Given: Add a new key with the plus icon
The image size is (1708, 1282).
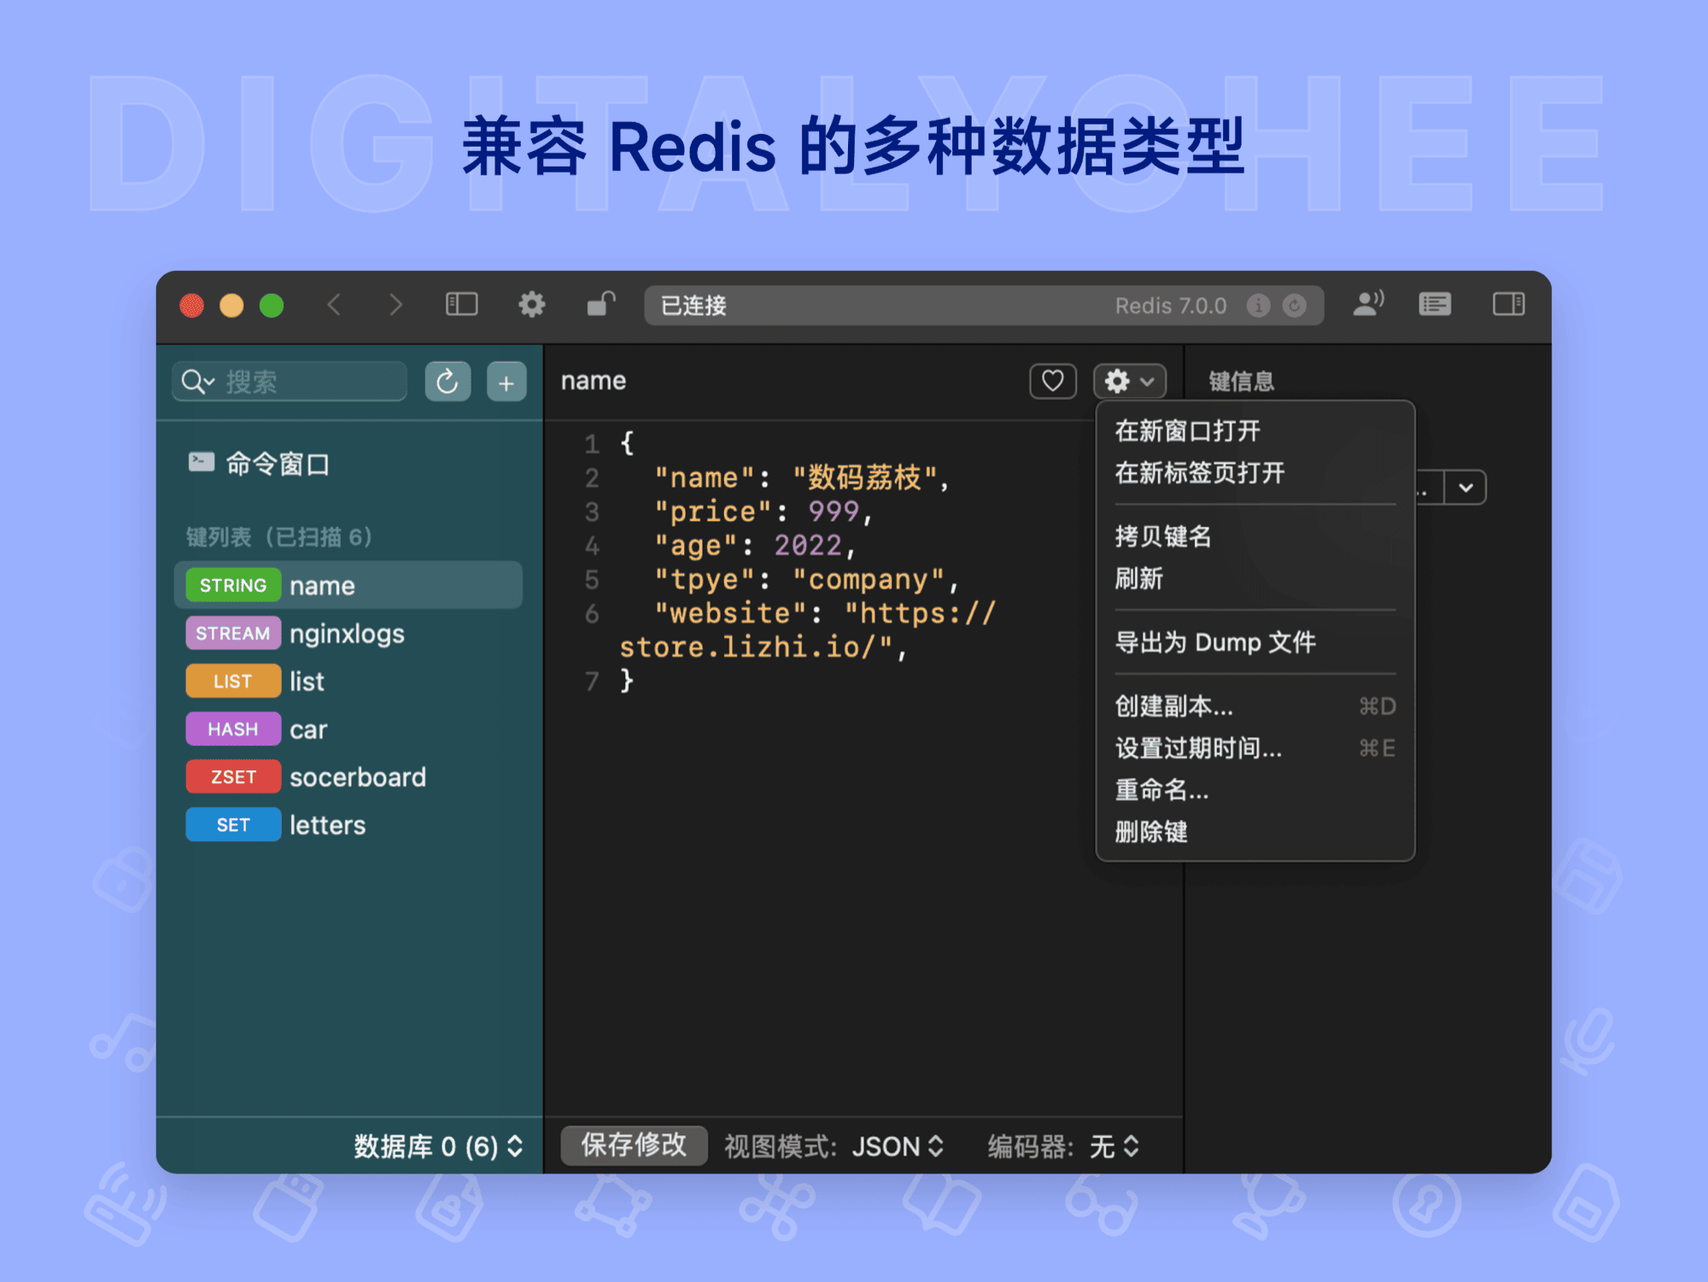Looking at the screenshot, I should pyautogui.click(x=506, y=382).
